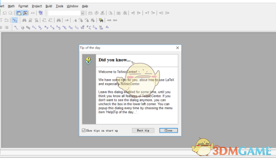276x159 pixels.
Task: Open the Math menu
Action: pos(11,6)
